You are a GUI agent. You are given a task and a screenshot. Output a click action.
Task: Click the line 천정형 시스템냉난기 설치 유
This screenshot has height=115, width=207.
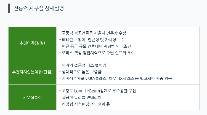[85, 104]
